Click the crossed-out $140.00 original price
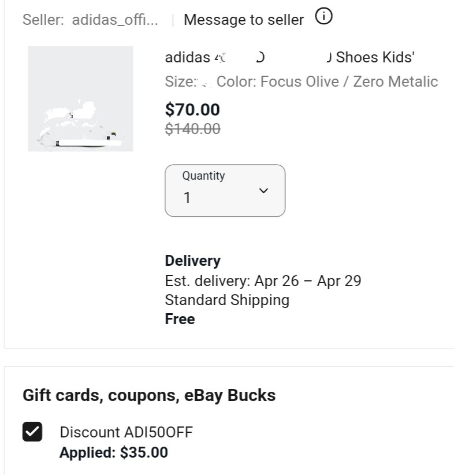Viewport: 454px width, 475px height. click(192, 129)
